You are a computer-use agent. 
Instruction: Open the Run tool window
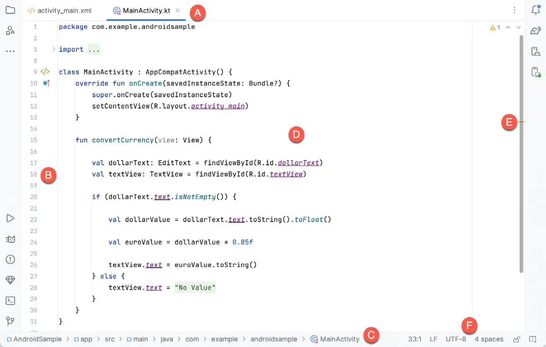click(10, 218)
